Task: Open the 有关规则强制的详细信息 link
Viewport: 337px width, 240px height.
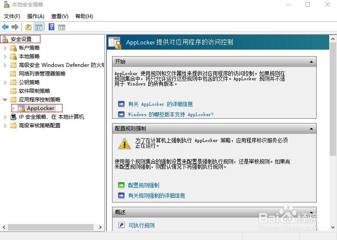Action: tap(156, 196)
